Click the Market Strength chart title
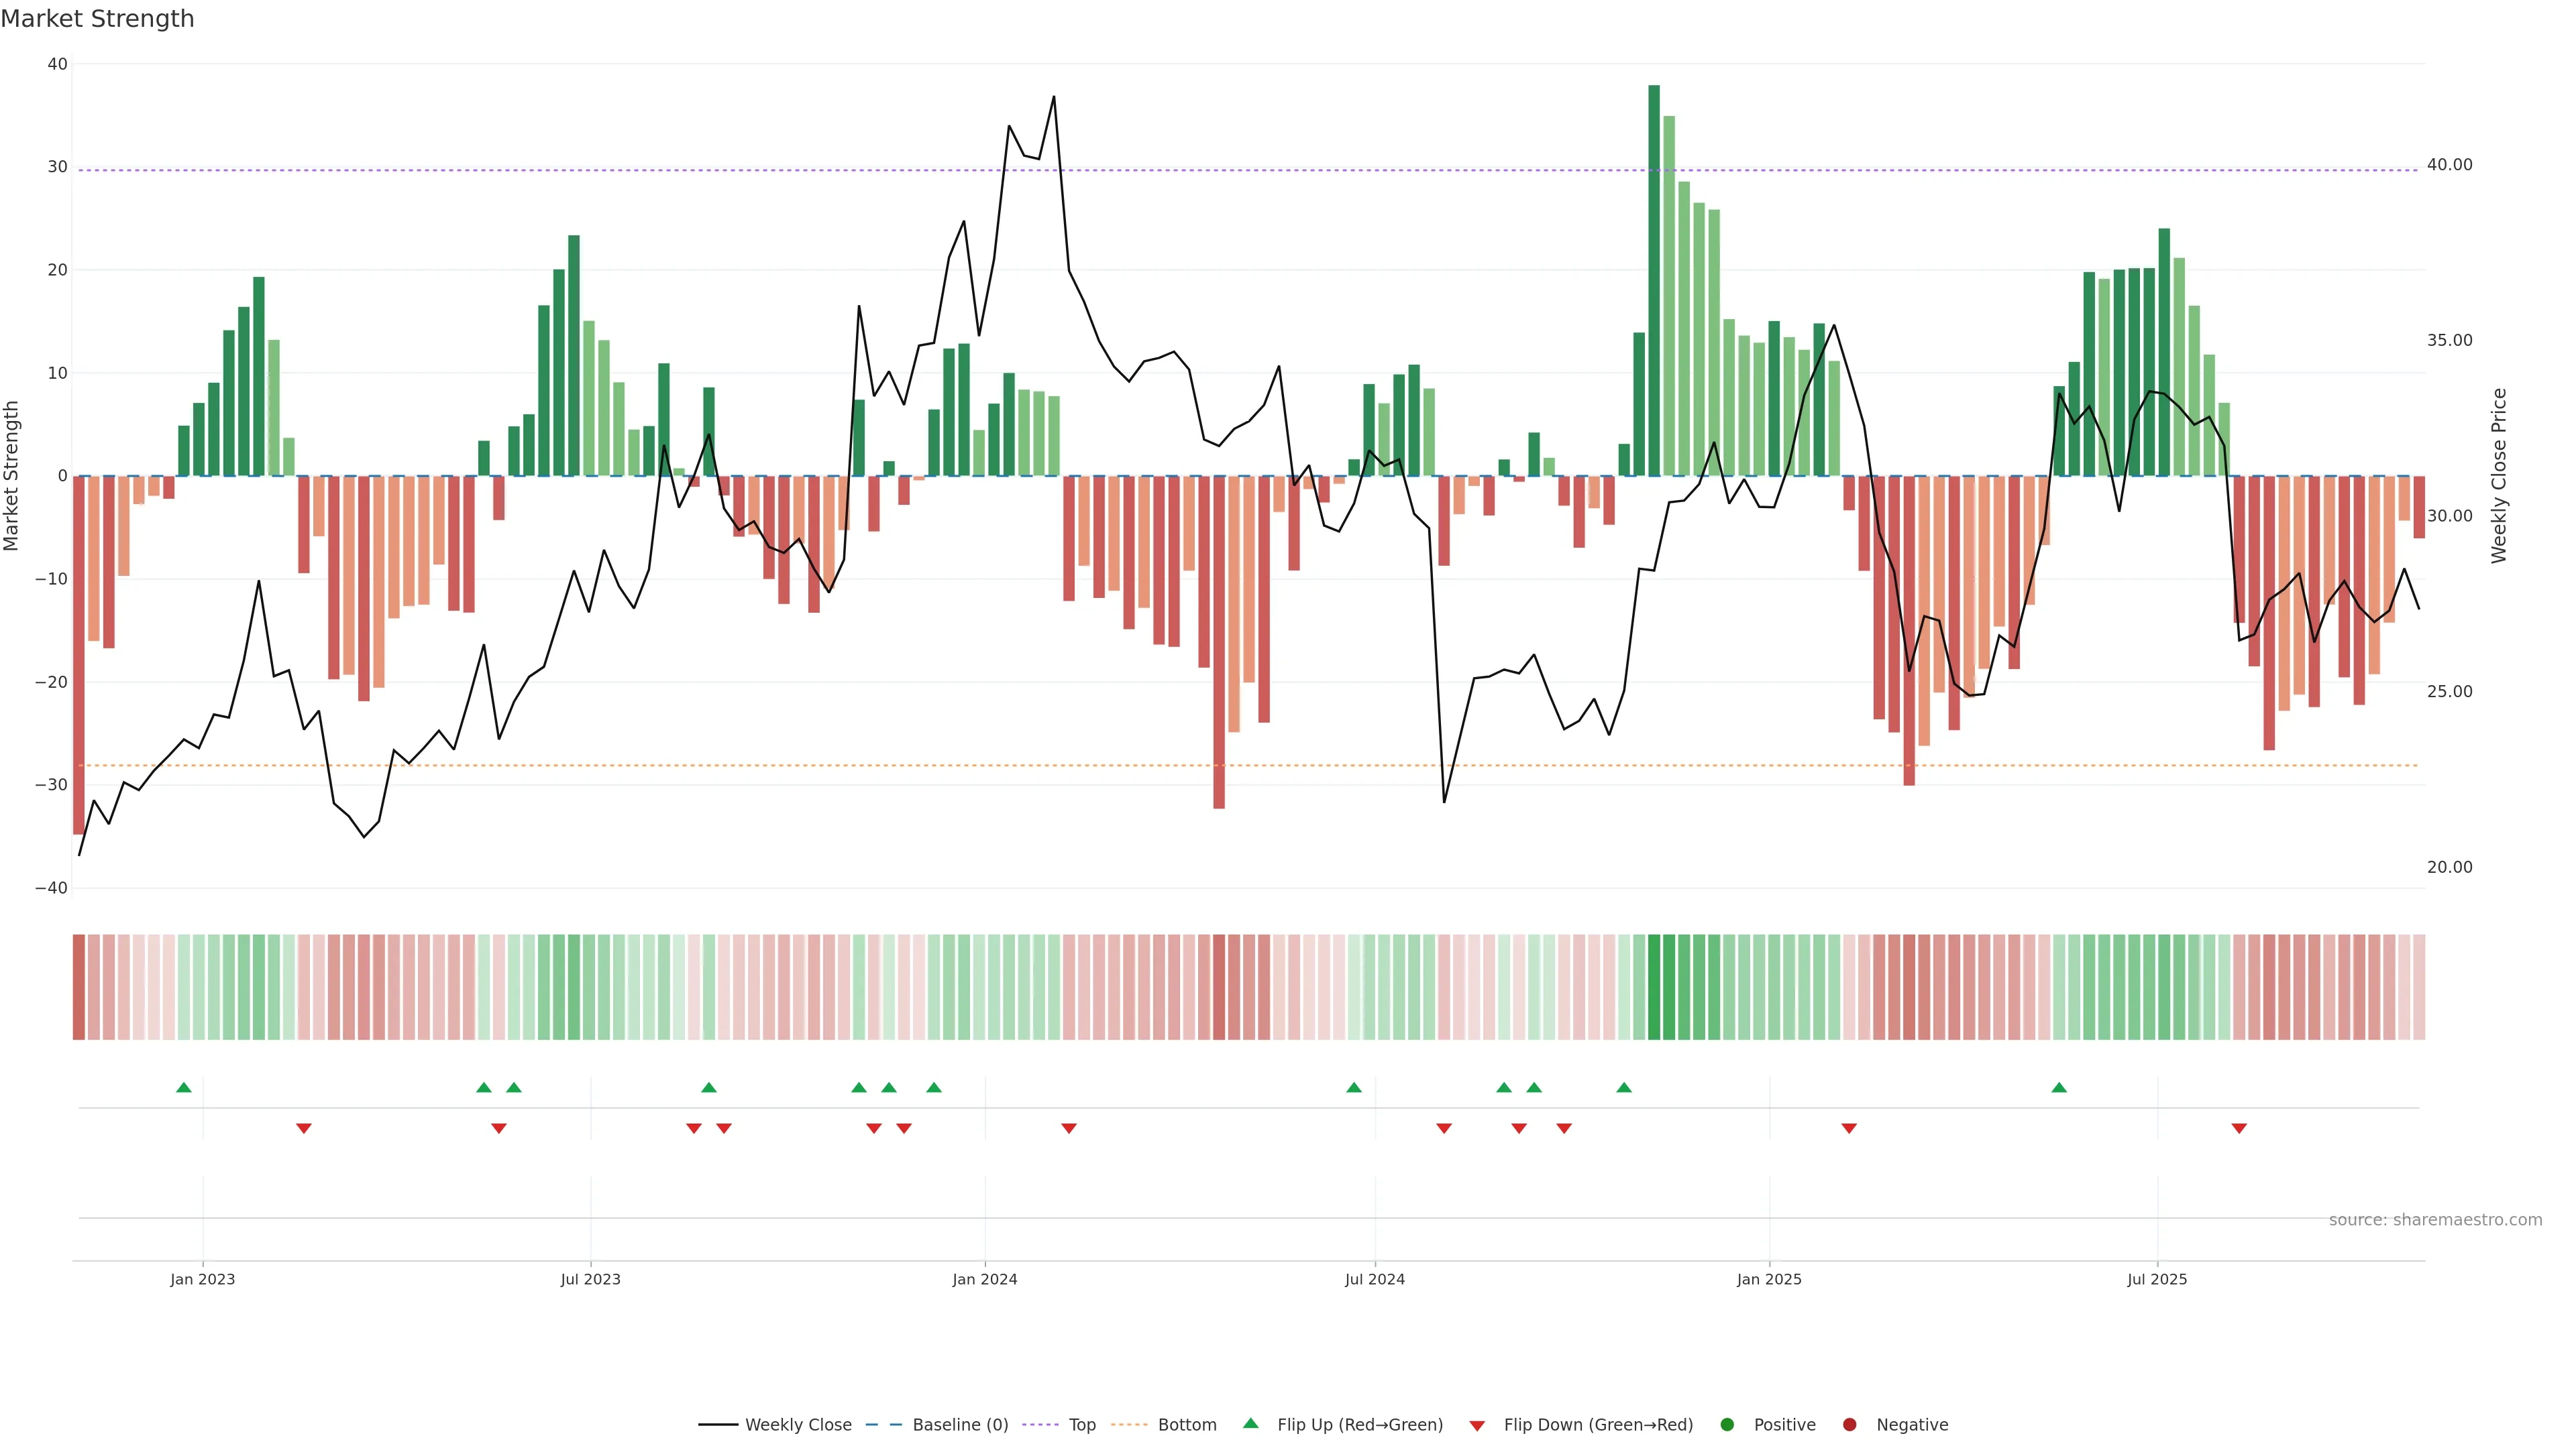The width and height of the screenshot is (2576, 1448). point(97,19)
